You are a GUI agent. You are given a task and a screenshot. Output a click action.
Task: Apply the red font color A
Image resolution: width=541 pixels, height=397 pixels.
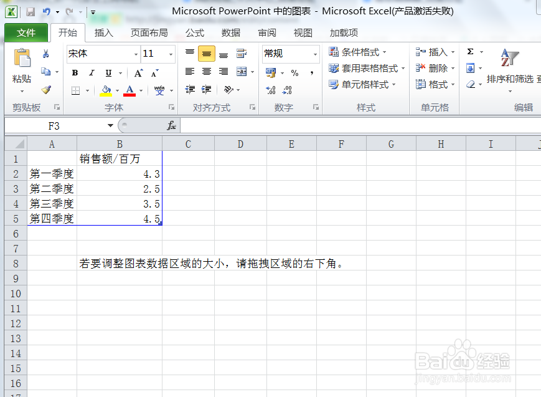click(x=129, y=90)
